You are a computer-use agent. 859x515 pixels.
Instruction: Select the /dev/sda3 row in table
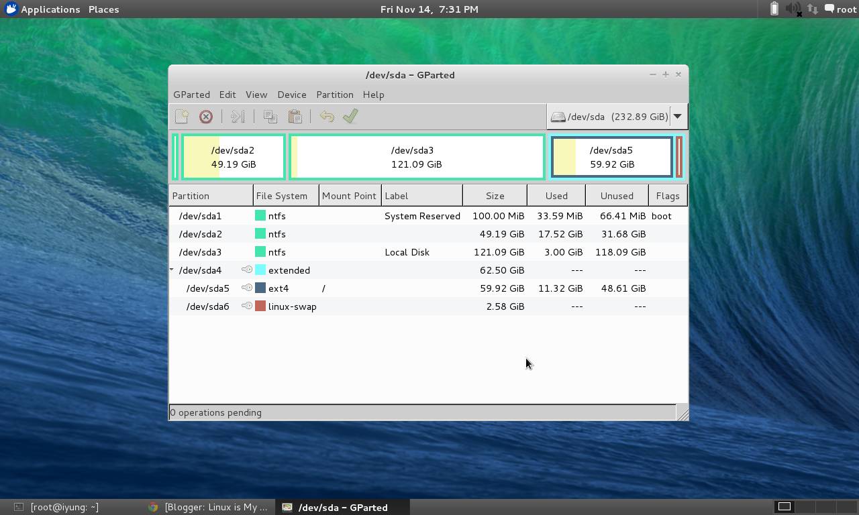tap(428, 252)
